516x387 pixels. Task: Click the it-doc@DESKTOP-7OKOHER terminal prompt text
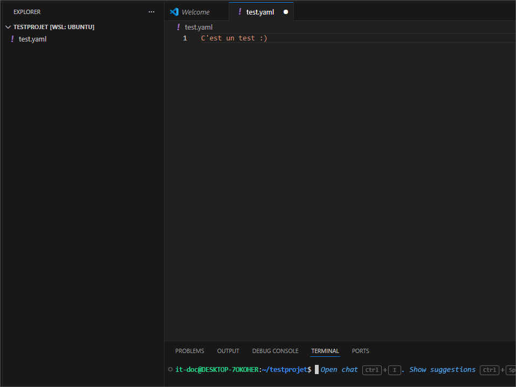point(217,370)
